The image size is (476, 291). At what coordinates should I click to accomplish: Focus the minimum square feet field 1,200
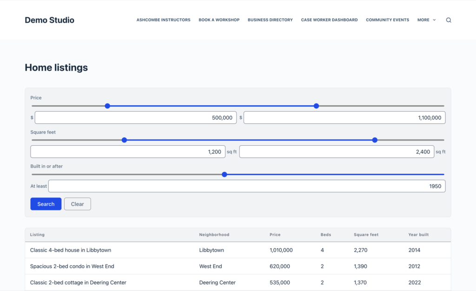click(128, 152)
